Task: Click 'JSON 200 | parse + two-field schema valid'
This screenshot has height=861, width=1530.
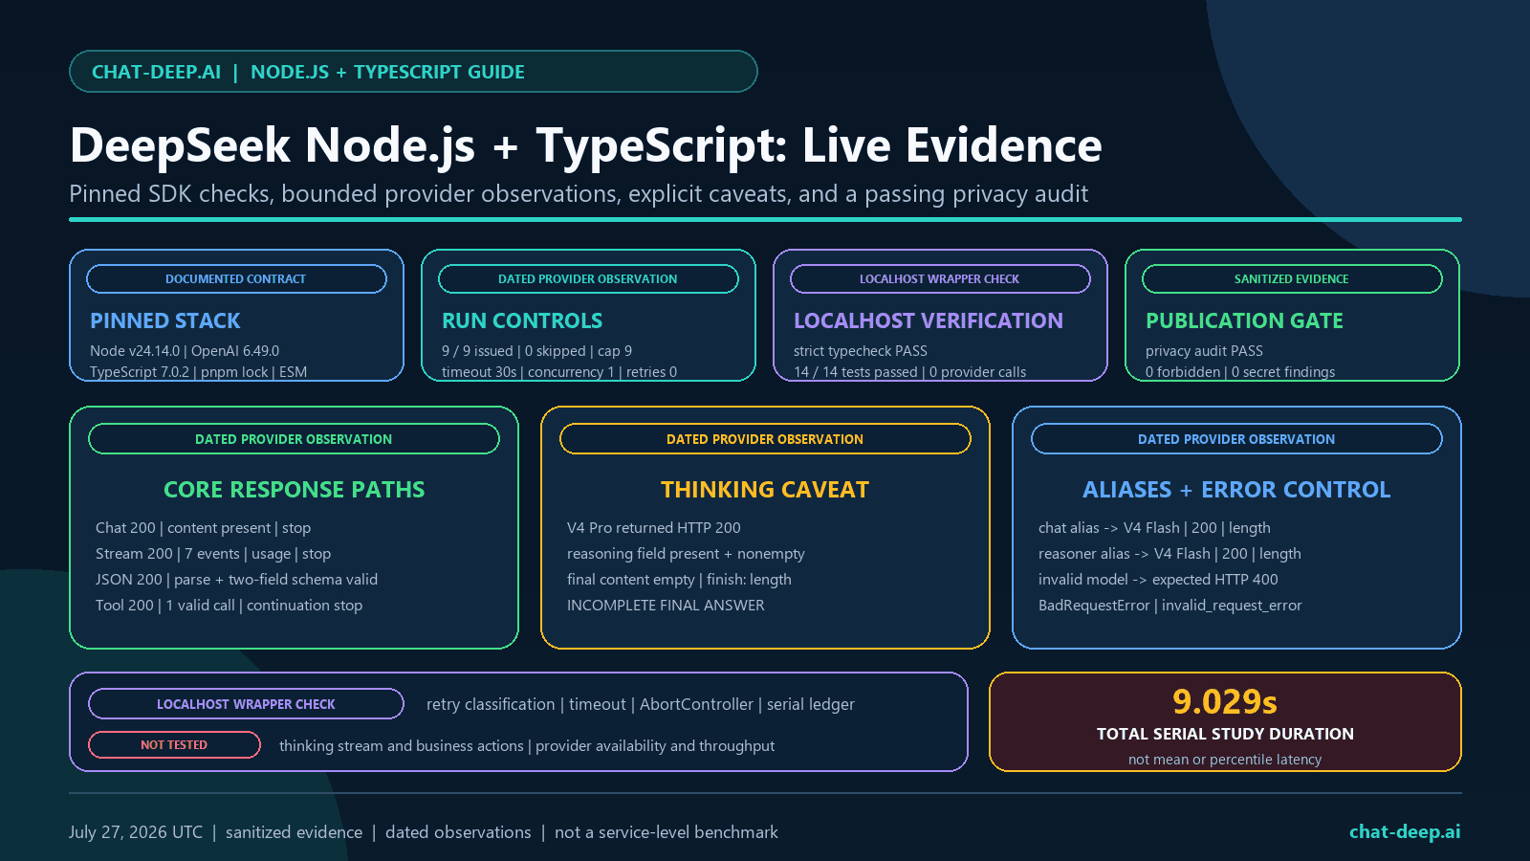Action: point(236,580)
